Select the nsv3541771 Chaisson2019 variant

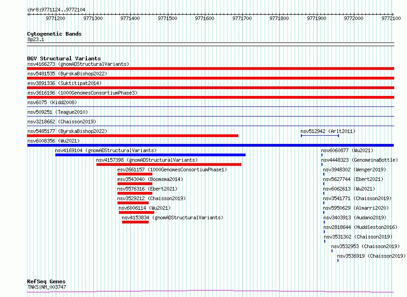357,198
